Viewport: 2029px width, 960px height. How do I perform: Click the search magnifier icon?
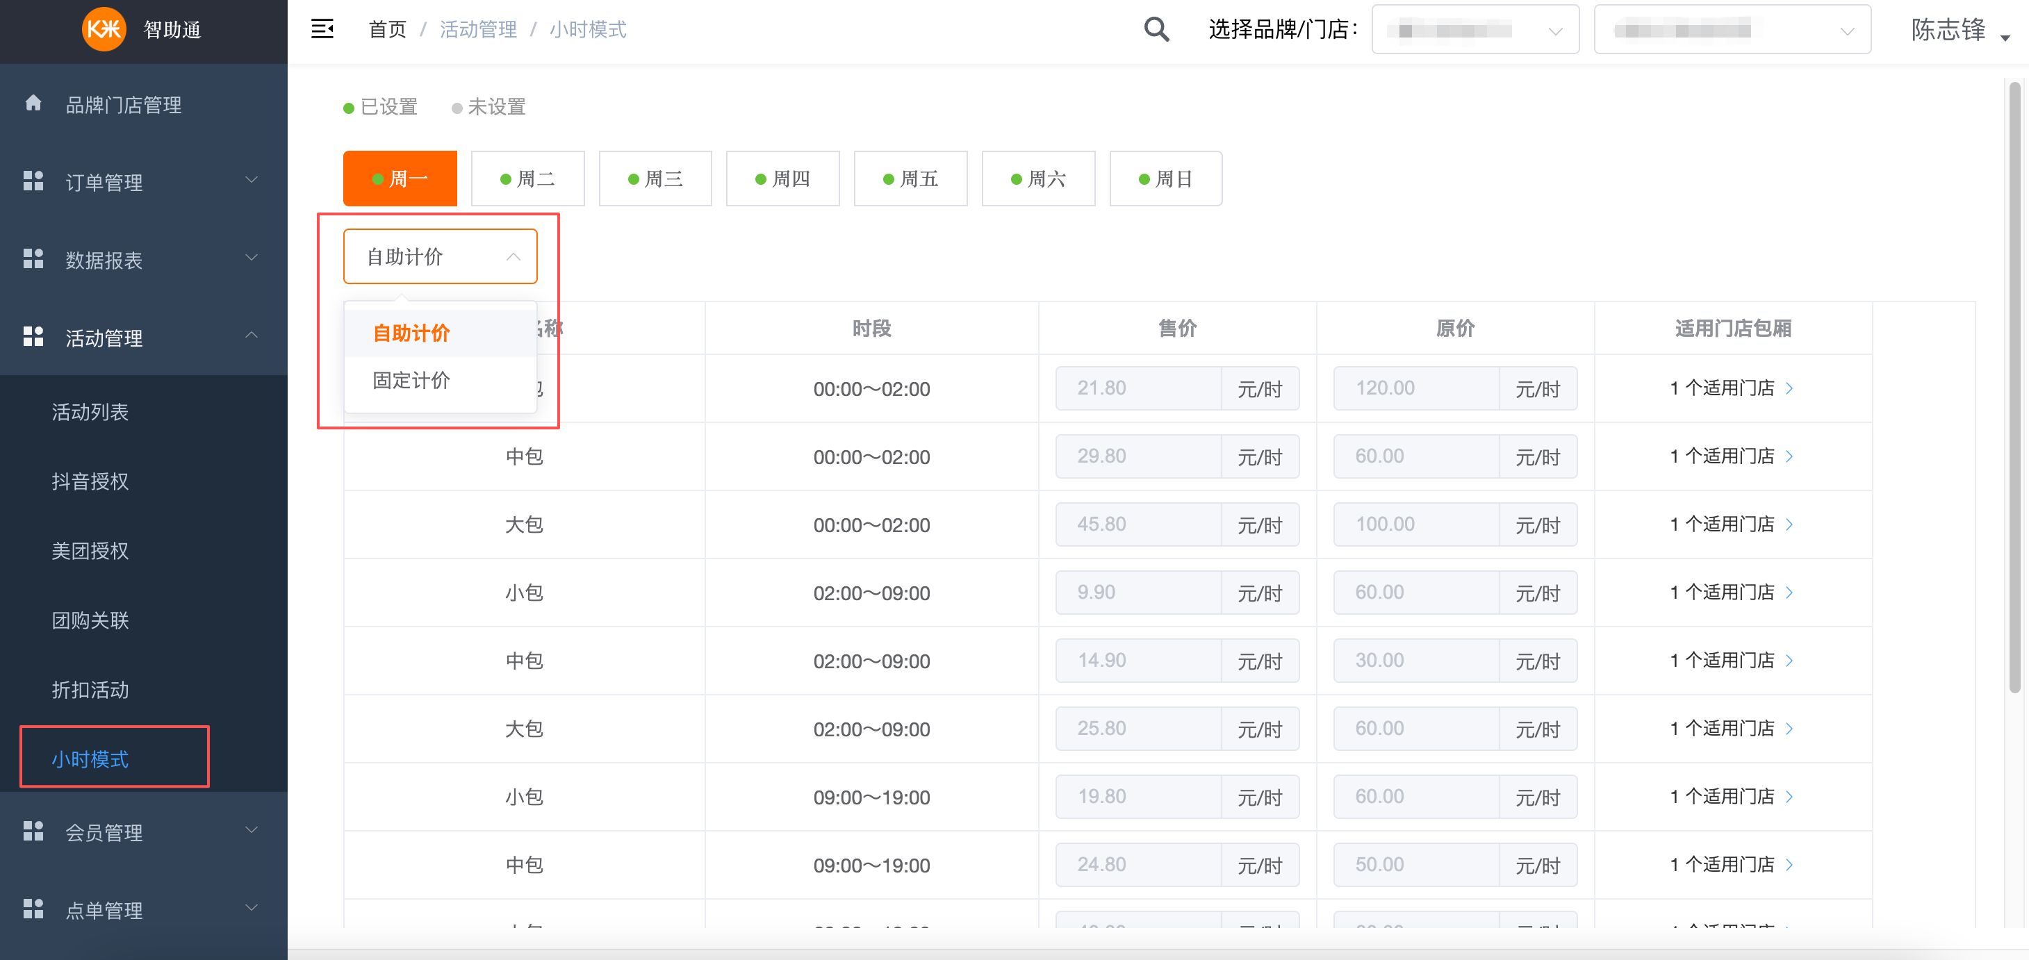coord(1156,29)
